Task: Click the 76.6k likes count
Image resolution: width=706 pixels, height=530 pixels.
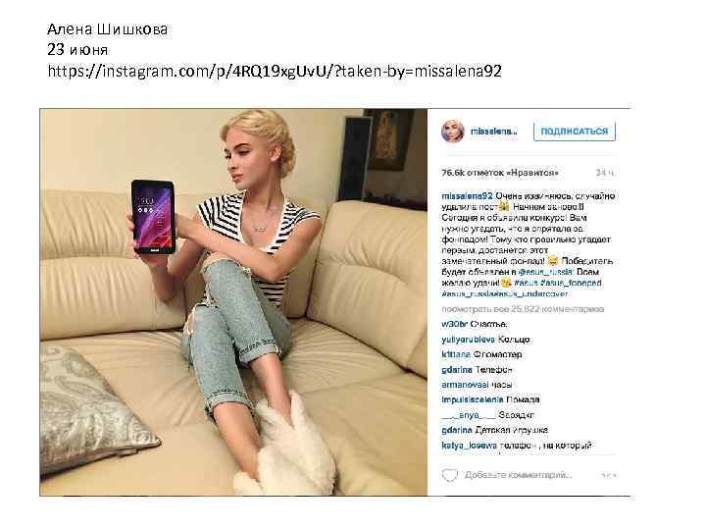Action: click(500, 173)
